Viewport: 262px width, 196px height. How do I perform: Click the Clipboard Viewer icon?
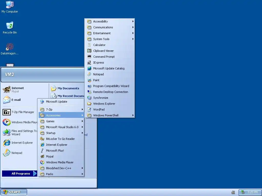(x=89, y=51)
